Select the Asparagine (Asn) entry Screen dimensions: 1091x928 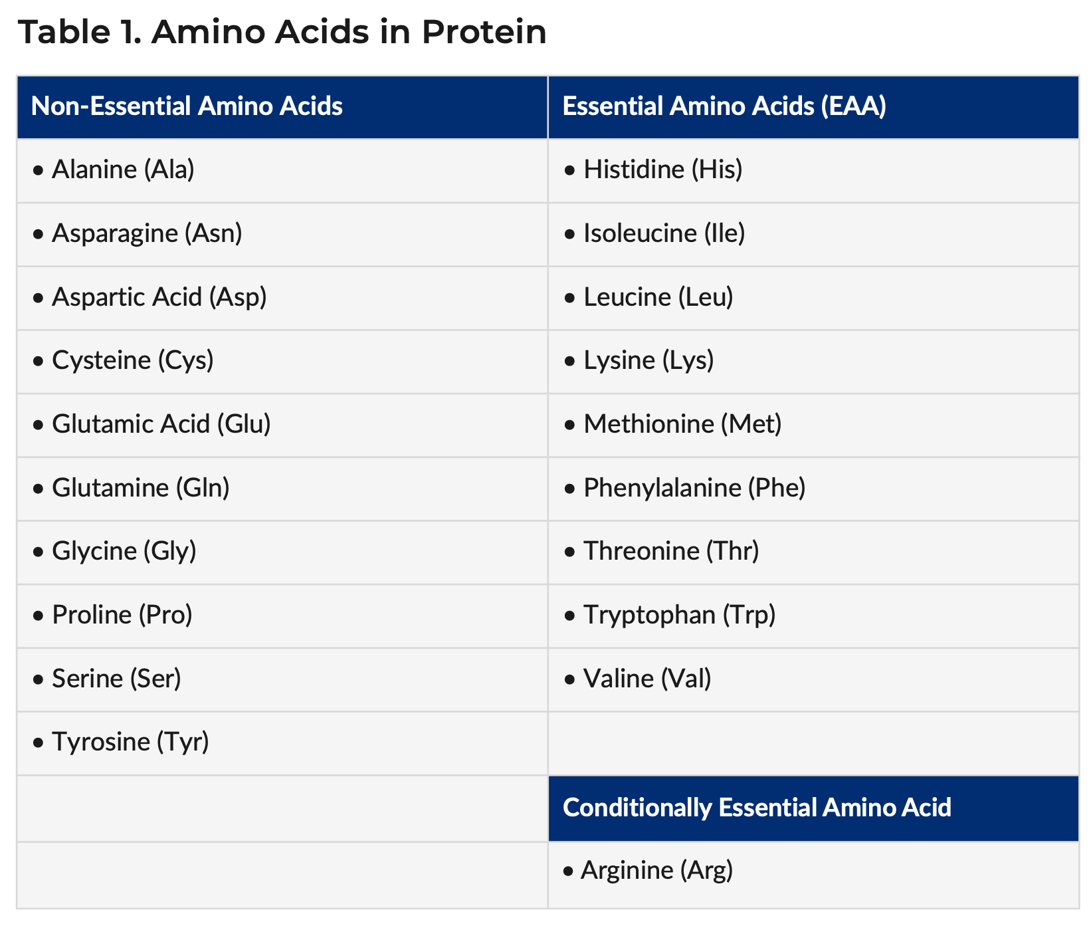(147, 233)
